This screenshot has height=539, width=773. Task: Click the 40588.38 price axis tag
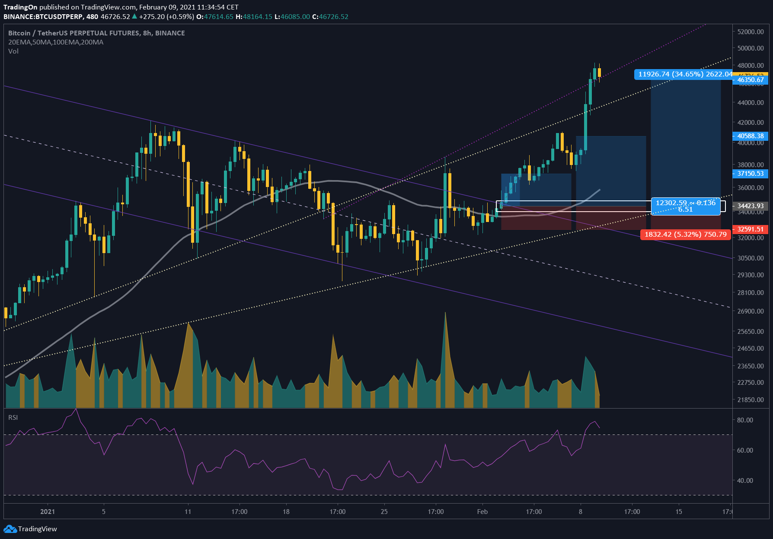751,136
